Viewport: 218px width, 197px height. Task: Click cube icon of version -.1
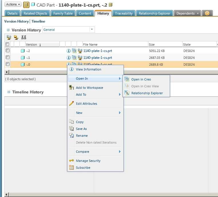pos(23,58)
